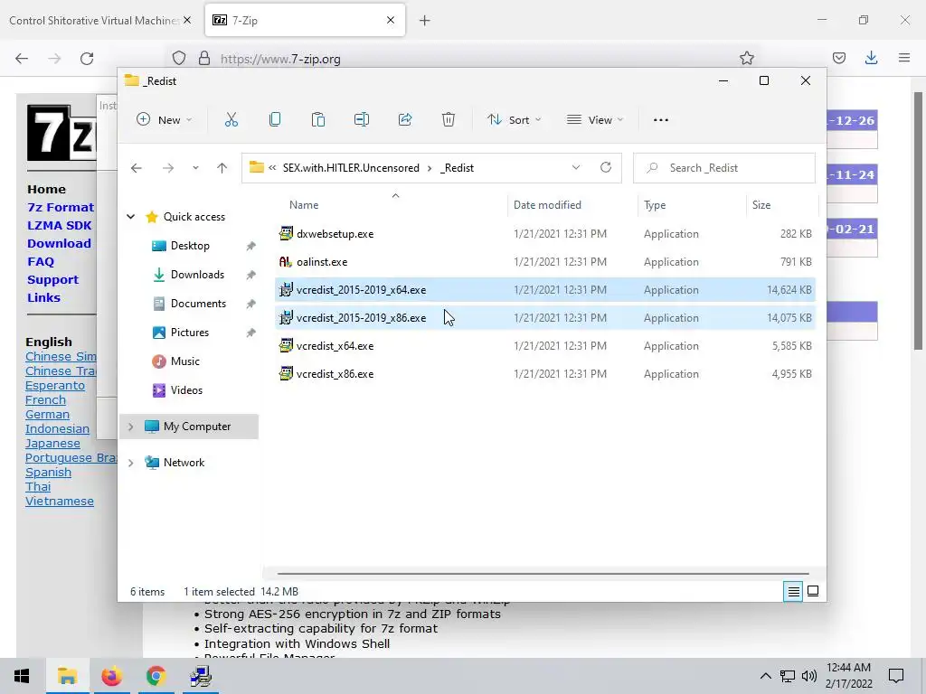
Task: Open the New item dropdown
Action: (x=165, y=120)
